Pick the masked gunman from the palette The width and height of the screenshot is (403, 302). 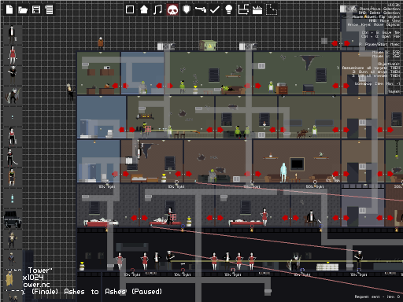(x=13, y=75)
